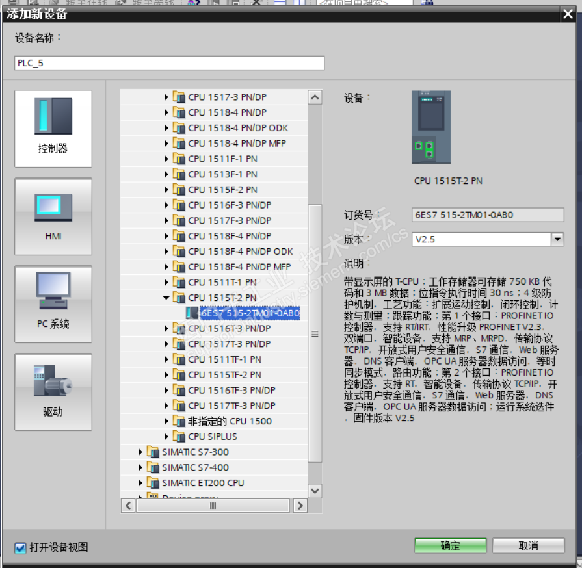Image resolution: width=582 pixels, height=568 pixels.
Task: Select the CPU 1511F-1 PN row
Action: pos(214,159)
